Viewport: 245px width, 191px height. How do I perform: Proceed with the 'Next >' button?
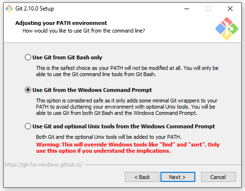(178, 177)
